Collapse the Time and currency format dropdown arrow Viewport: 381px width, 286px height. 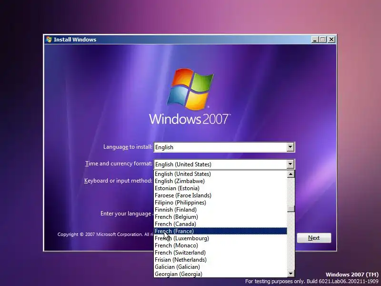coord(290,164)
